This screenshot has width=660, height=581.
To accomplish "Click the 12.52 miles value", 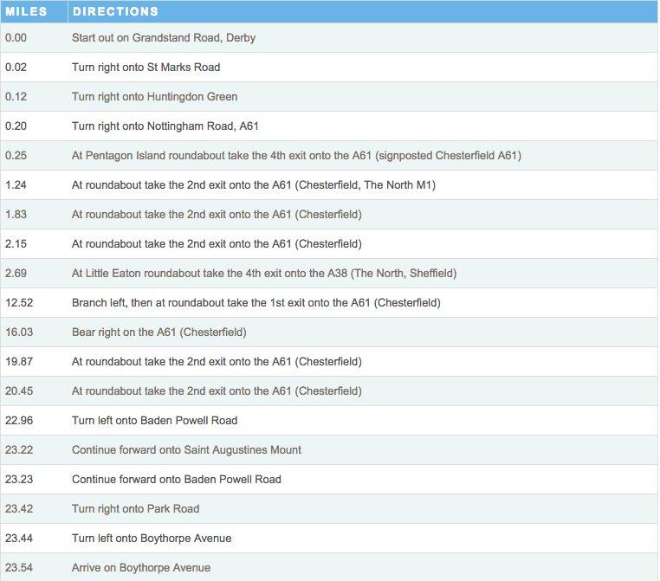I will pyautogui.click(x=19, y=303).
